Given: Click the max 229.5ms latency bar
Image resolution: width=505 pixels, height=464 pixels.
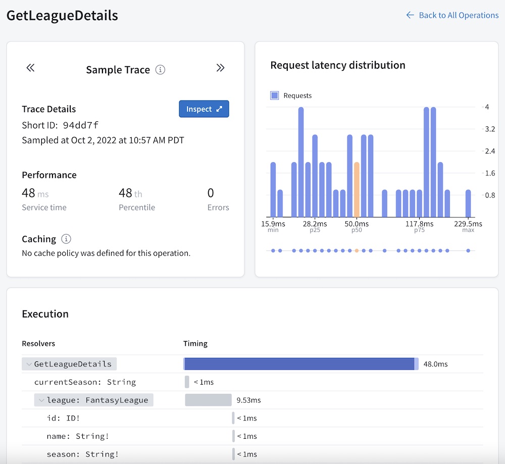Looking at the screenshot, I should point(468,203).
